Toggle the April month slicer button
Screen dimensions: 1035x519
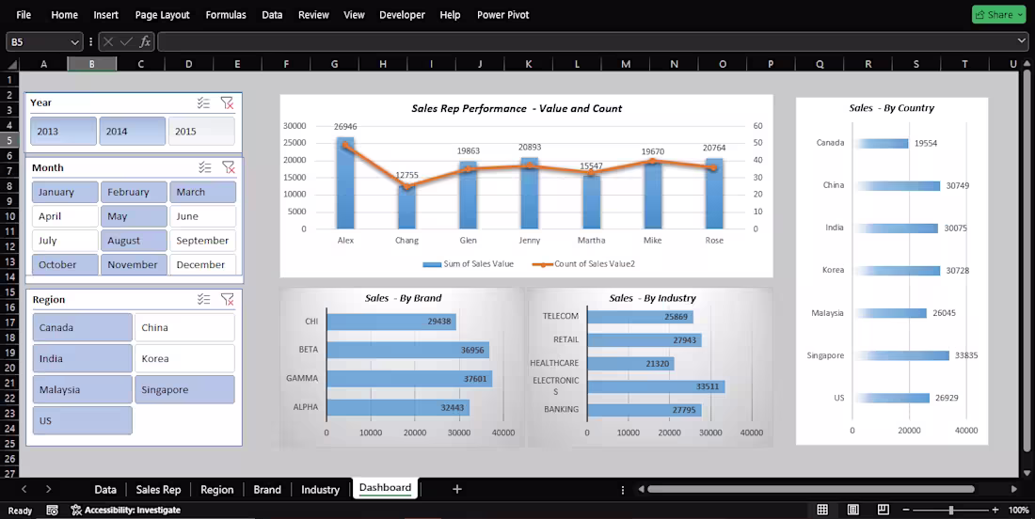(65, 216)
